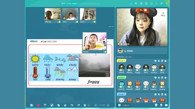Go to the next slide page

[x=108, y=105]
